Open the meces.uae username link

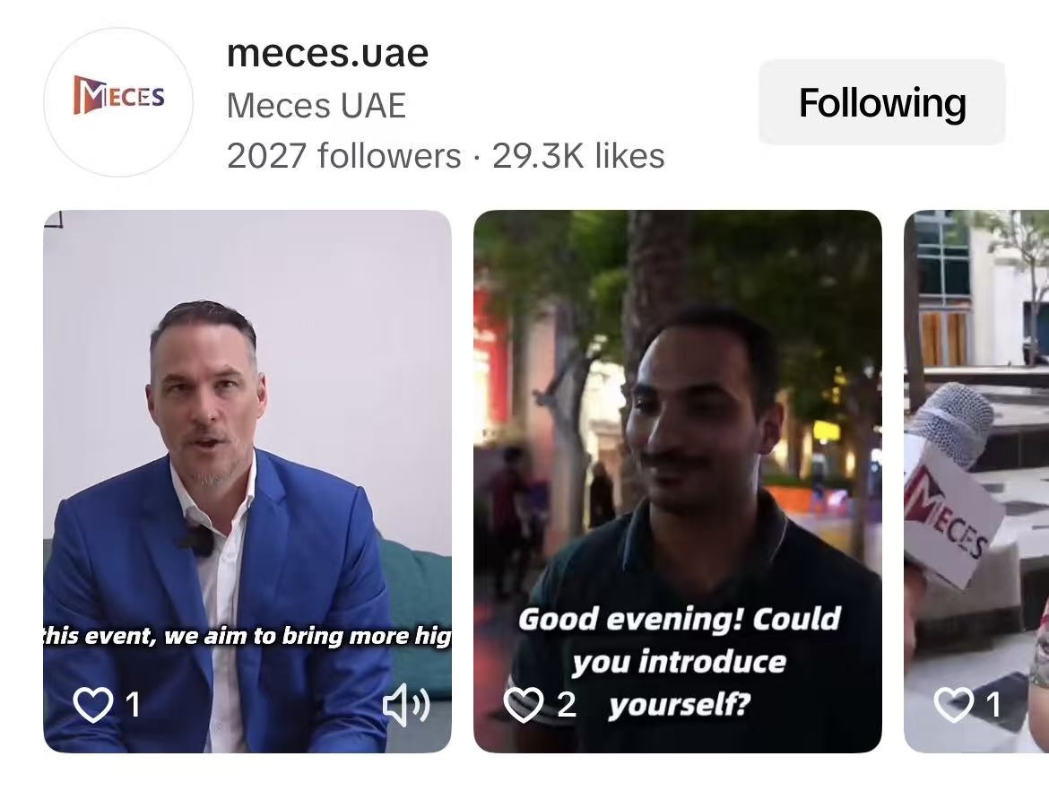pos(328,53)
